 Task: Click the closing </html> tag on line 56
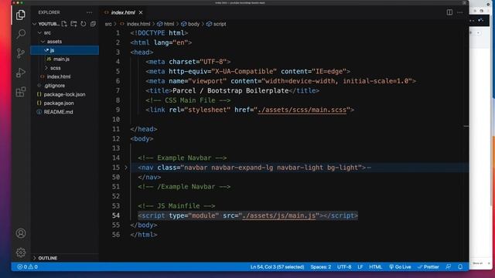(144, 235)
